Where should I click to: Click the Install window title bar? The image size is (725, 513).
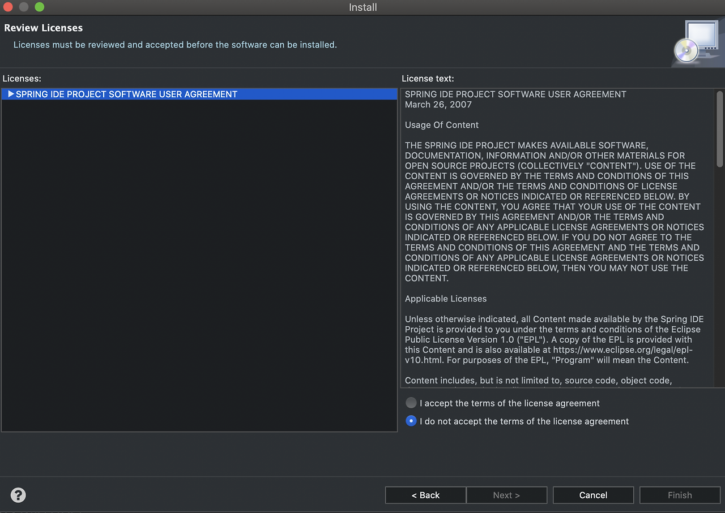(362, 7)
